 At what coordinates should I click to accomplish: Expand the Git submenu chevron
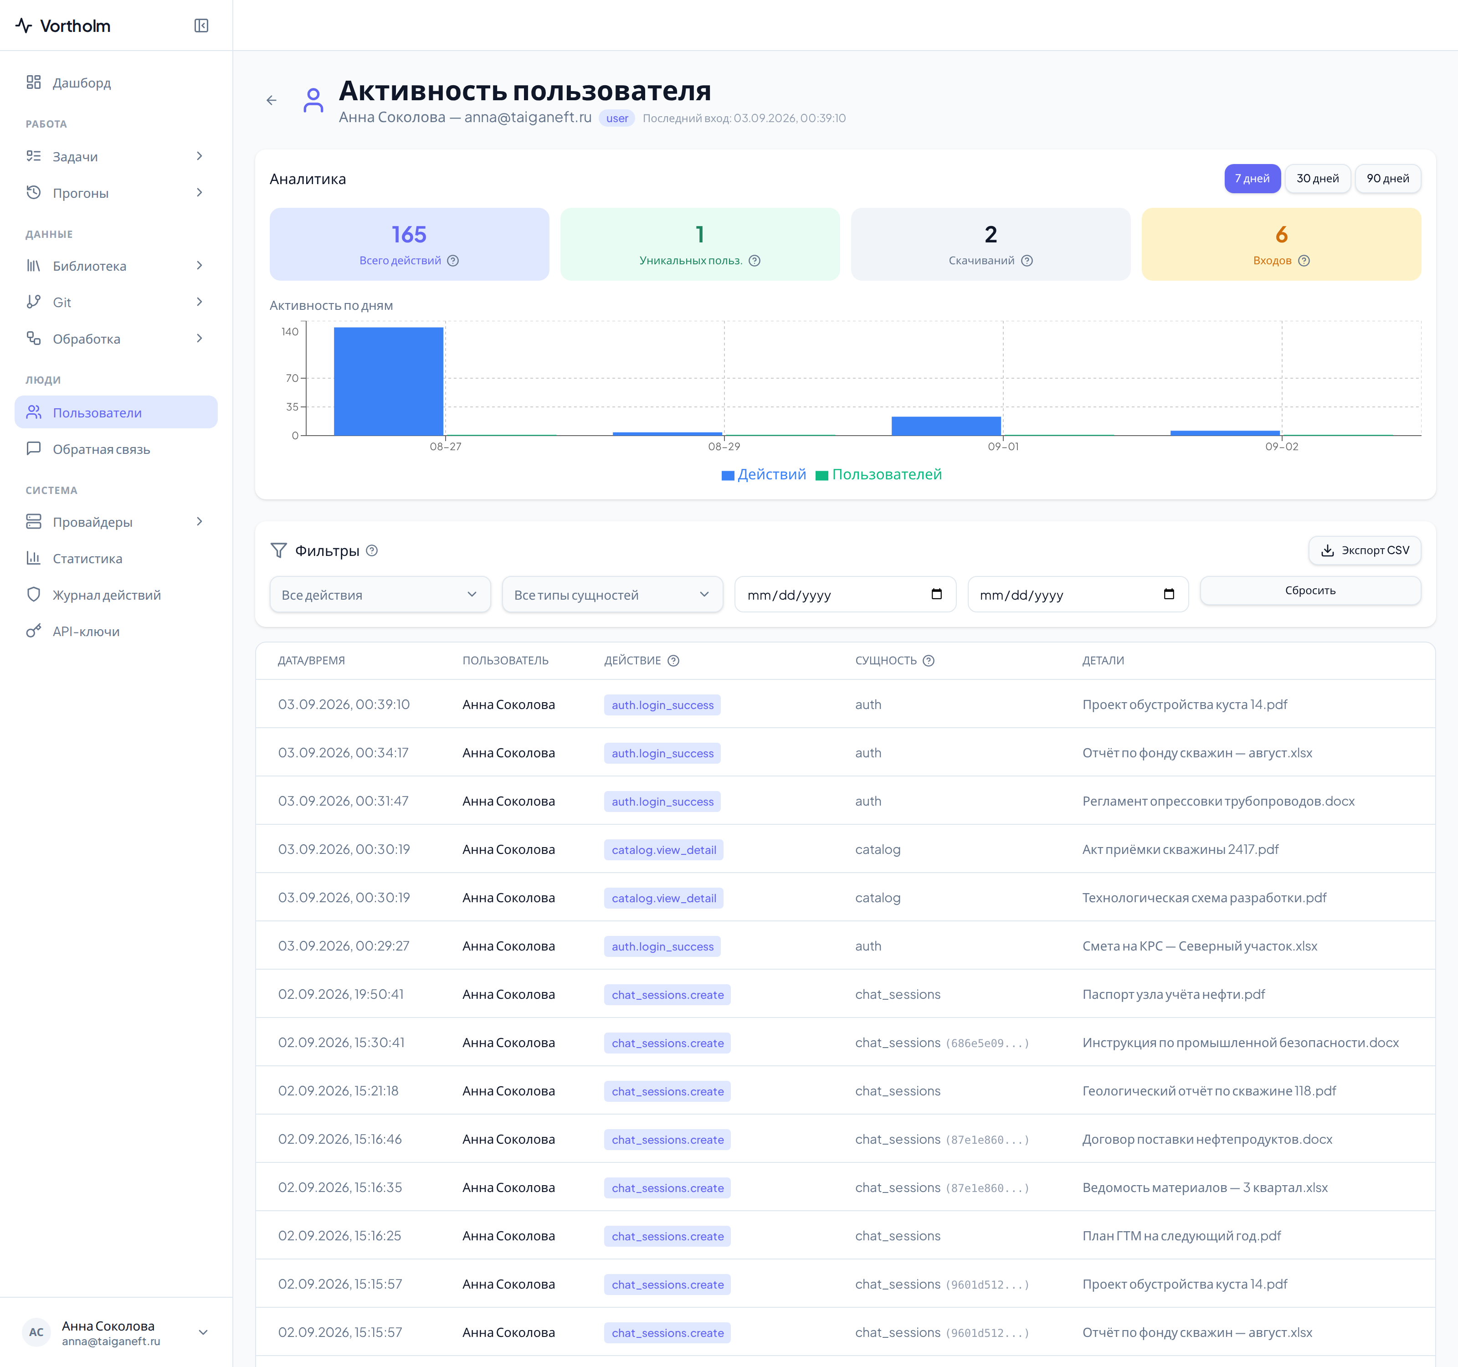click(x=200, y=301)
